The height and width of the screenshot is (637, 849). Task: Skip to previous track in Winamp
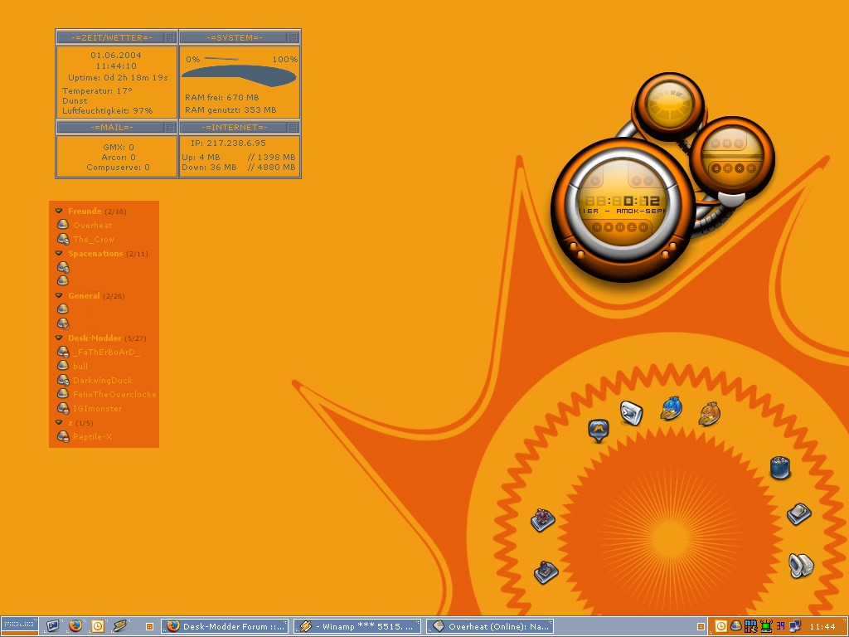pyautogui.click(x=597, y=227)
